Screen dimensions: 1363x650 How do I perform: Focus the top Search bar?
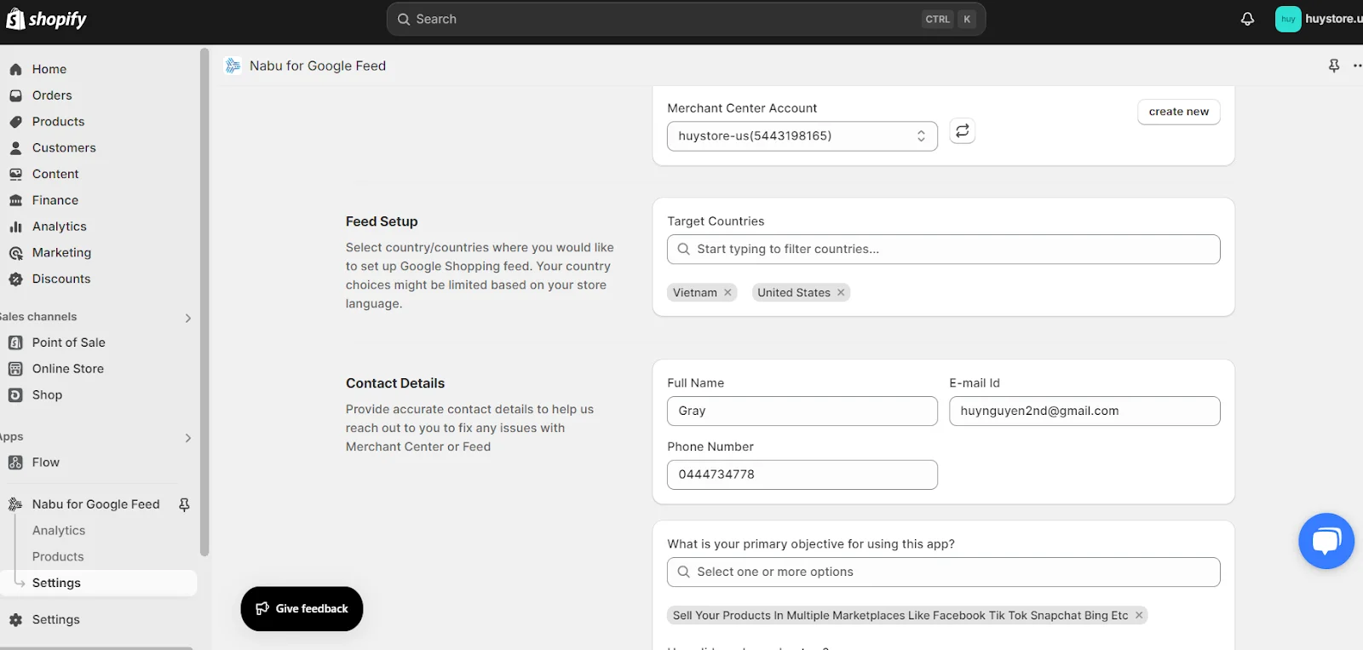[x=686, y=19]
